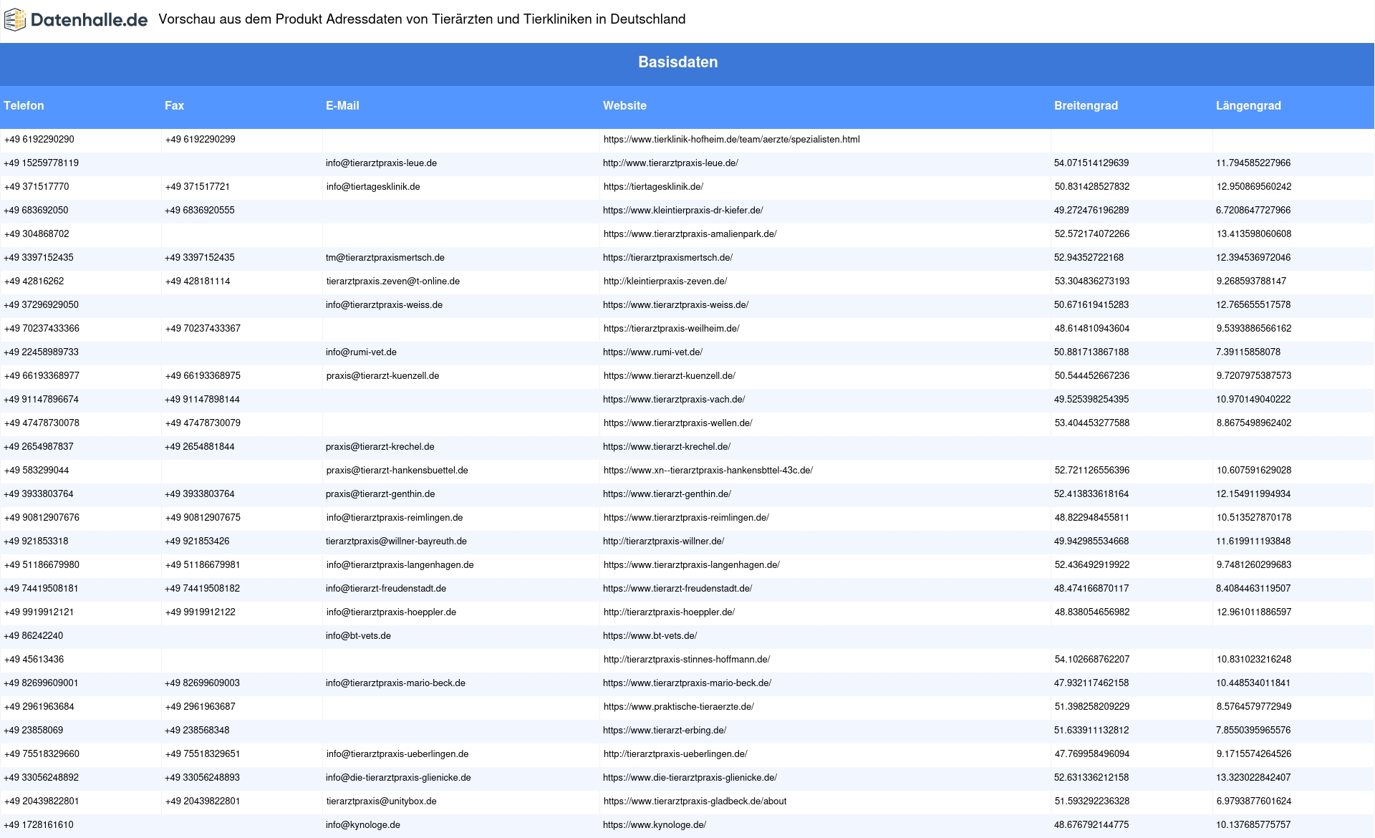
Task: Select email praxis@tierarzt-genthin.de
Action: pos(380,494)
